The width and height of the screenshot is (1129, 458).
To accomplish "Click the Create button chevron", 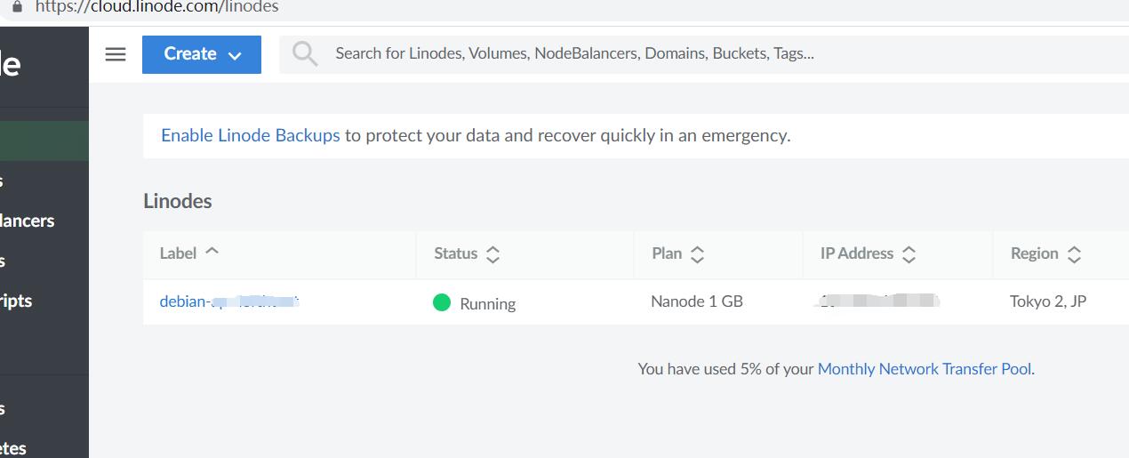I will click(x=235, y=55).
